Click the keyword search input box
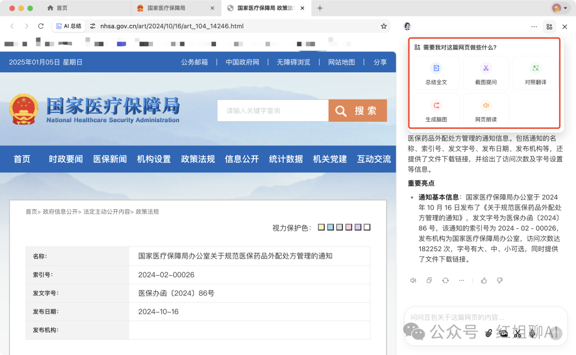Screen dimensions: 576x355 click(273, 110)
